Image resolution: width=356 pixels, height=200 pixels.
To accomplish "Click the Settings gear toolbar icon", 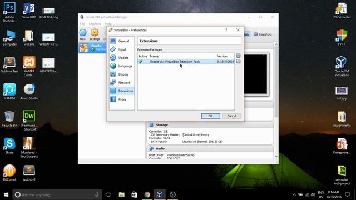I will (x=95, y=34).
